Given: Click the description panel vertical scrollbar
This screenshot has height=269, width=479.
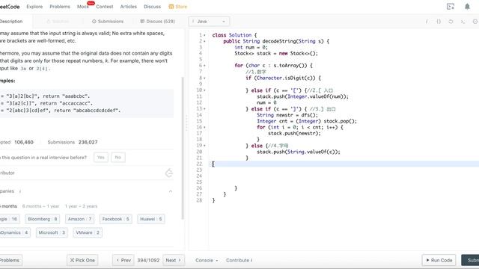Looking at the screenshot, I should click(183, 148).
